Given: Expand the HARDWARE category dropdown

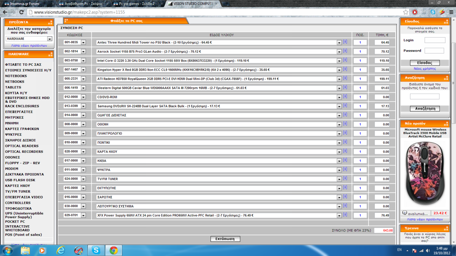Looking at the screenshot, I should pyautogui.click(x=49, y=39).
